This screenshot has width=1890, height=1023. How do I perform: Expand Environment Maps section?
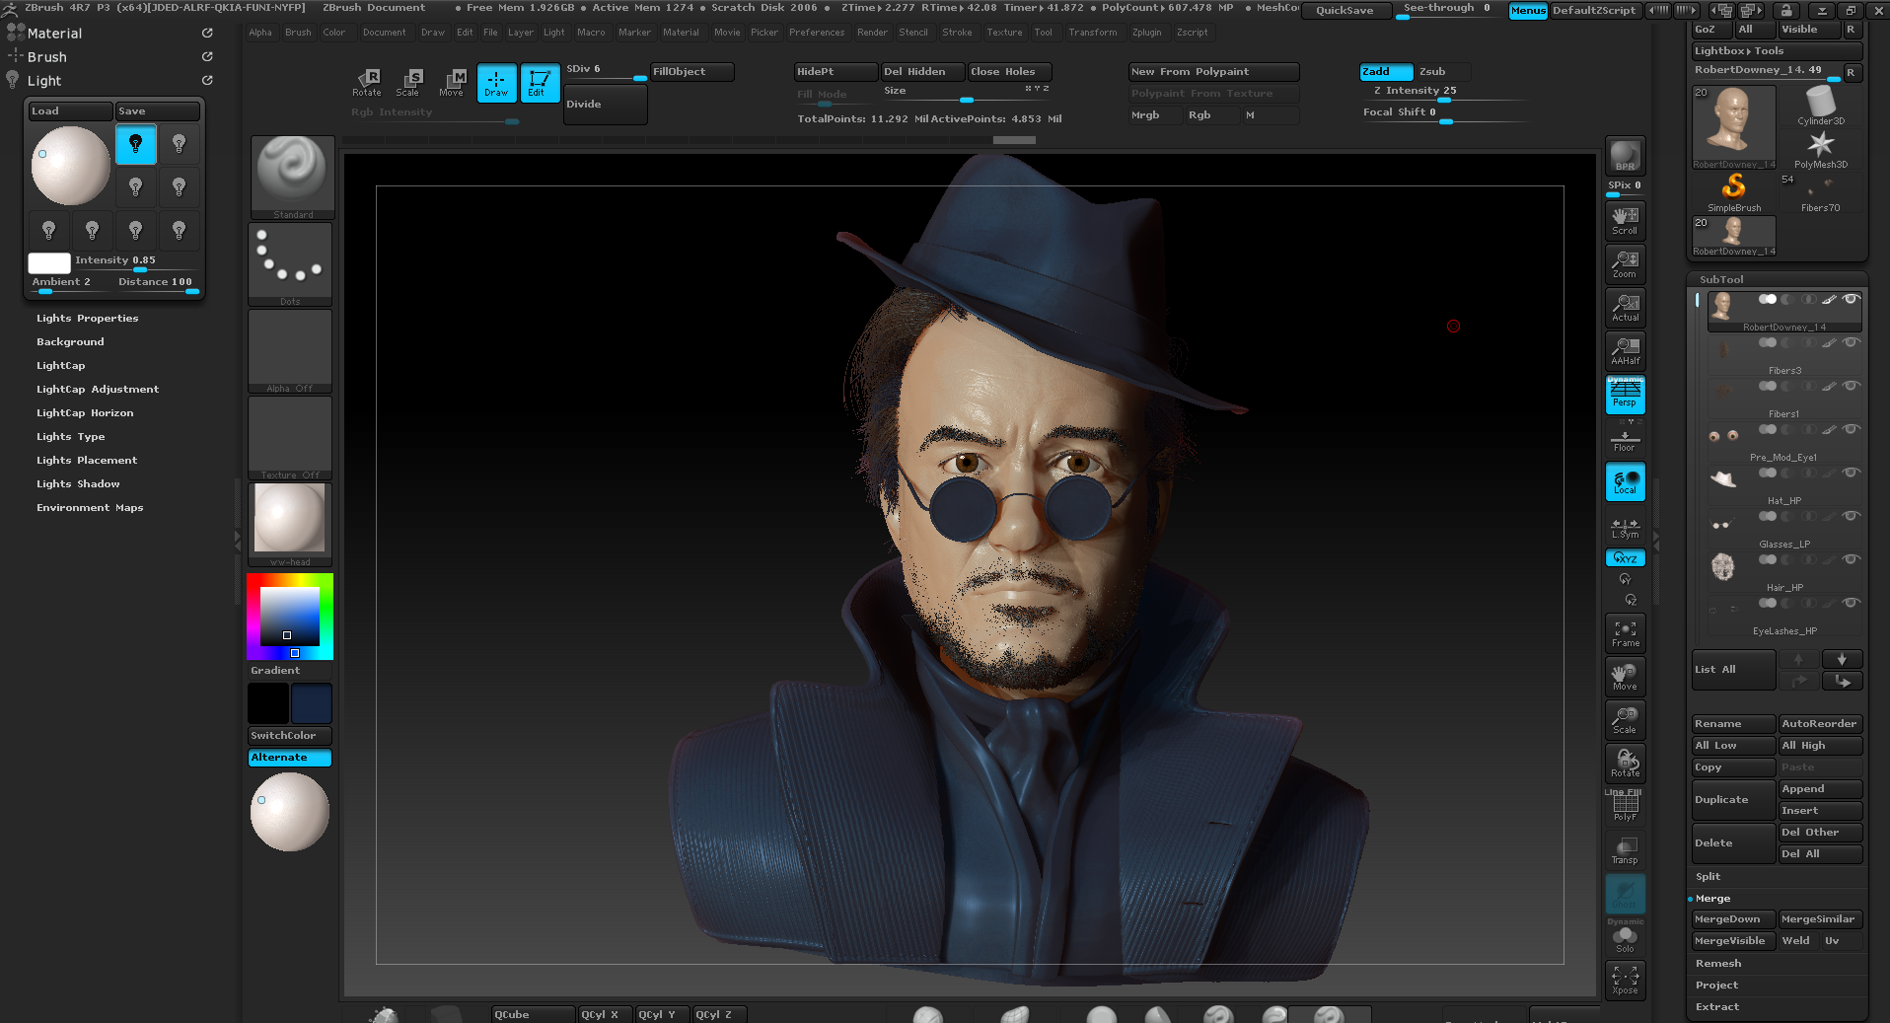90,508
